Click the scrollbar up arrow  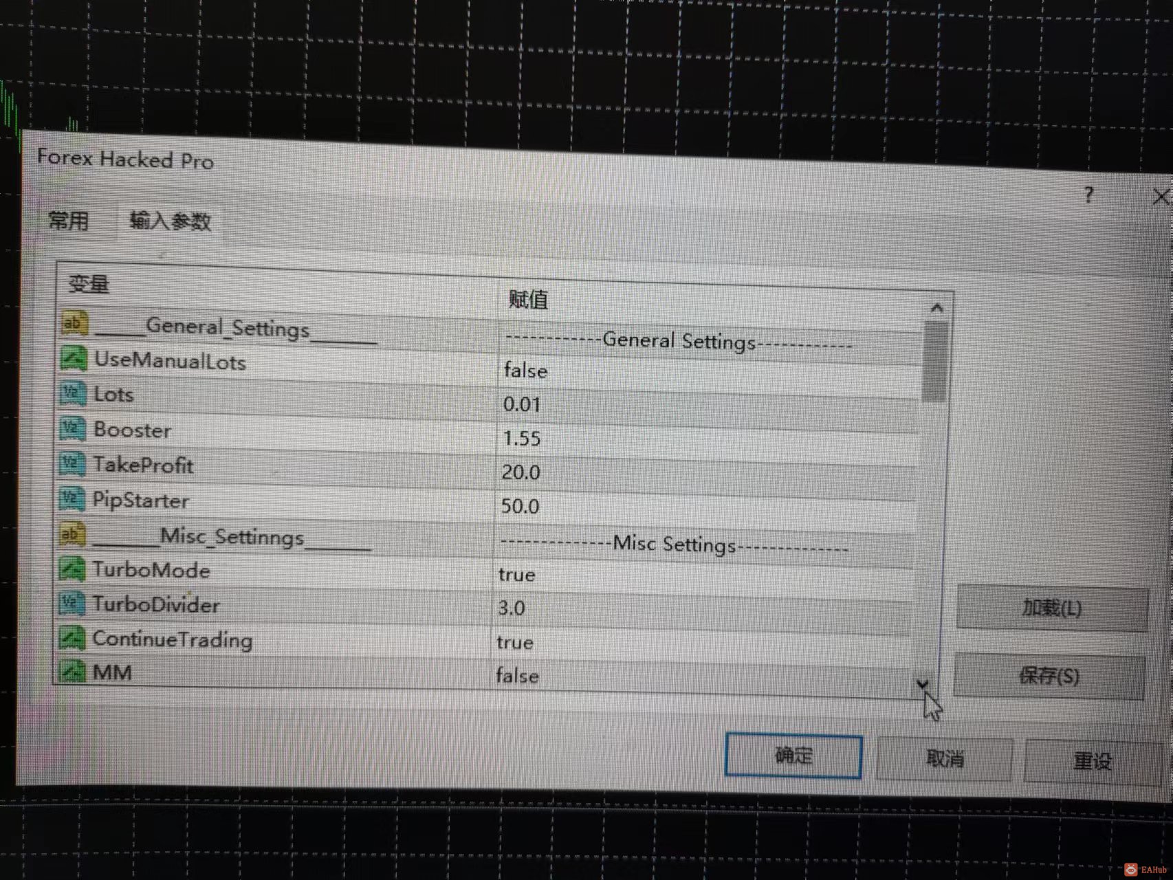(x=936, y=308)
